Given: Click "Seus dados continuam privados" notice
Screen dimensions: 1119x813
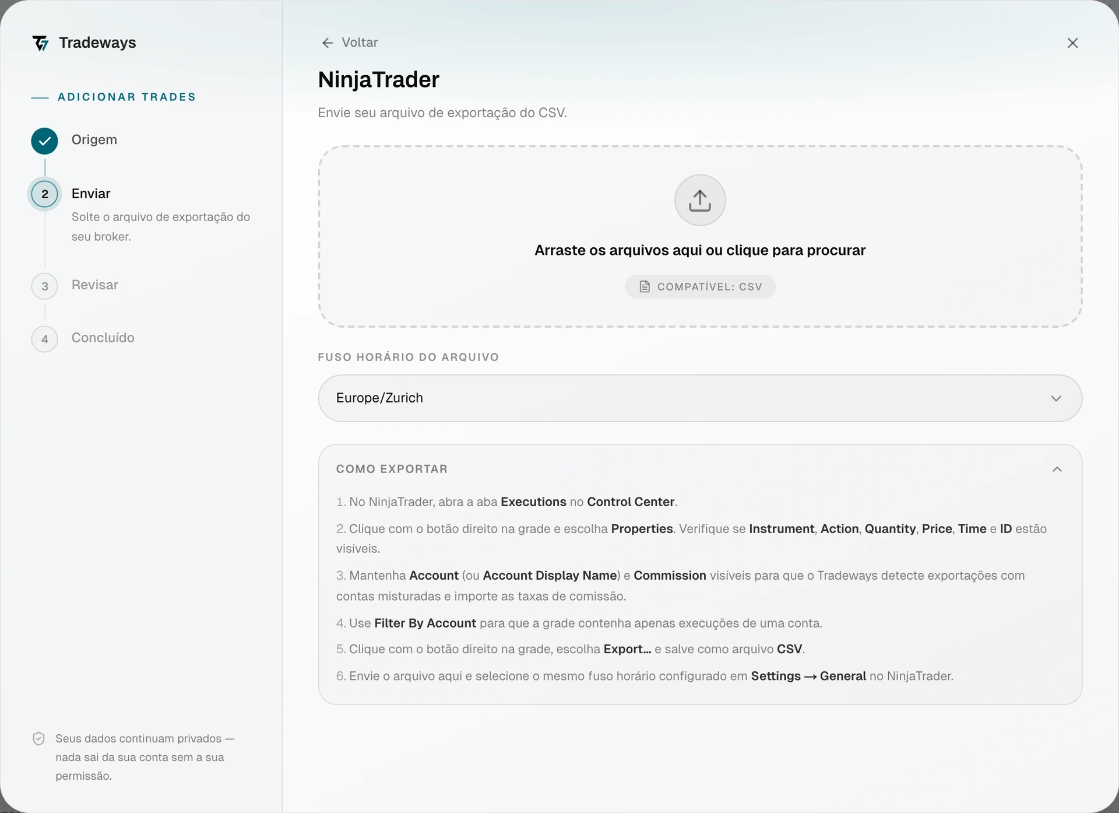Looking at the screenshot, I should click(145, 757).
